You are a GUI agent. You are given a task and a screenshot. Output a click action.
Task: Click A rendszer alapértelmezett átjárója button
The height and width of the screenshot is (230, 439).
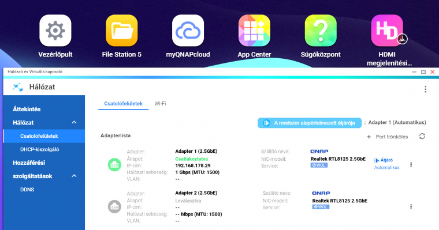point(310,123)
